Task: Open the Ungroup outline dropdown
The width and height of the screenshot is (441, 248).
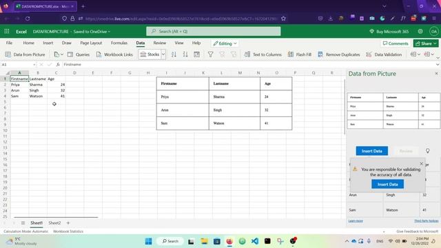Action: click(x=429, y=54)
